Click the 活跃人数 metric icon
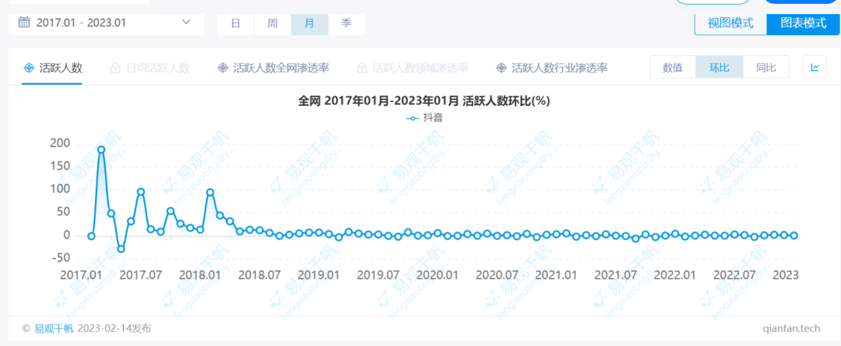Viewport: 841px width, 346px height. pos(30,68)
